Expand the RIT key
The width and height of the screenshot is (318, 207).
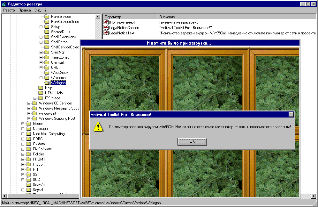tap(23, 169)
